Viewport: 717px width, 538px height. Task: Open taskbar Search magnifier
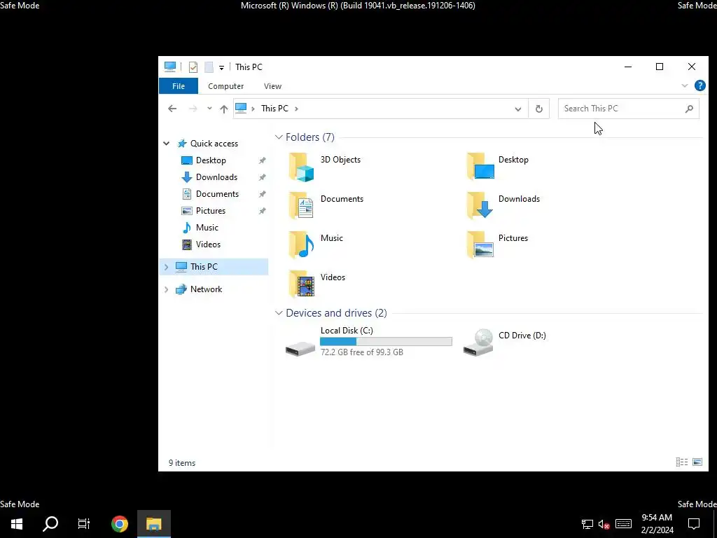50,524
